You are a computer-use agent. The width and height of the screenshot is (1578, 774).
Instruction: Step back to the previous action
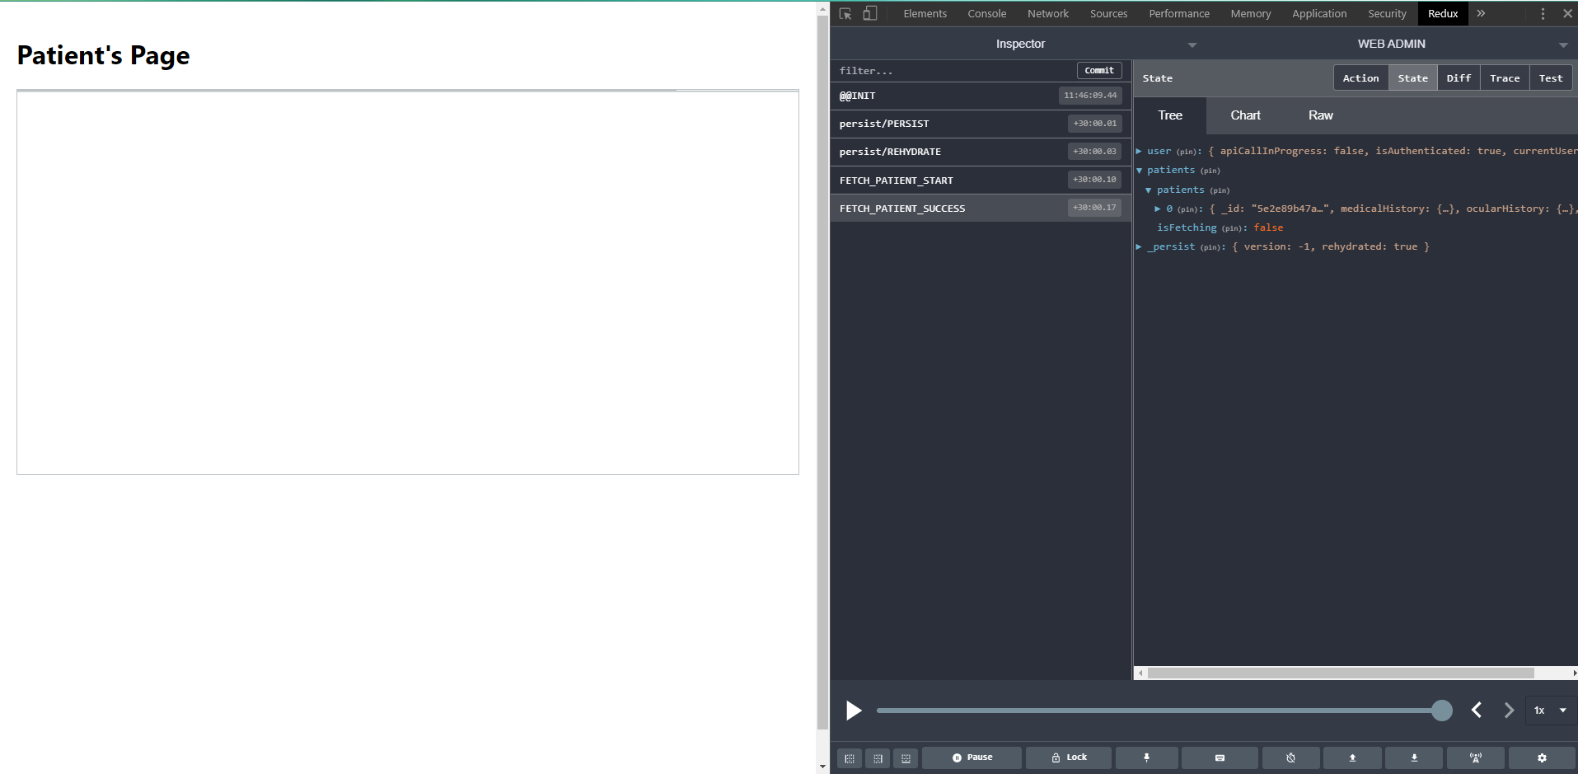coord(1477,711)
